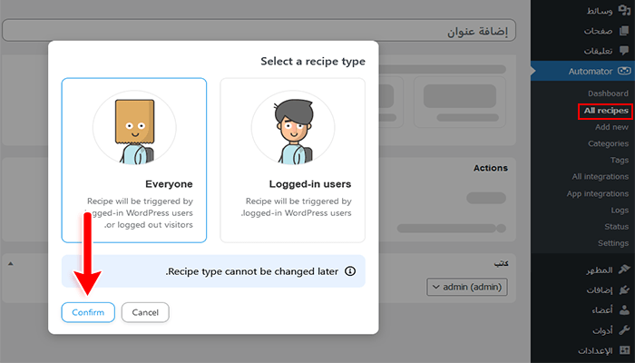
Task: Click the paper-bag Everyone avatar image
Action: (x=134, y=127)
